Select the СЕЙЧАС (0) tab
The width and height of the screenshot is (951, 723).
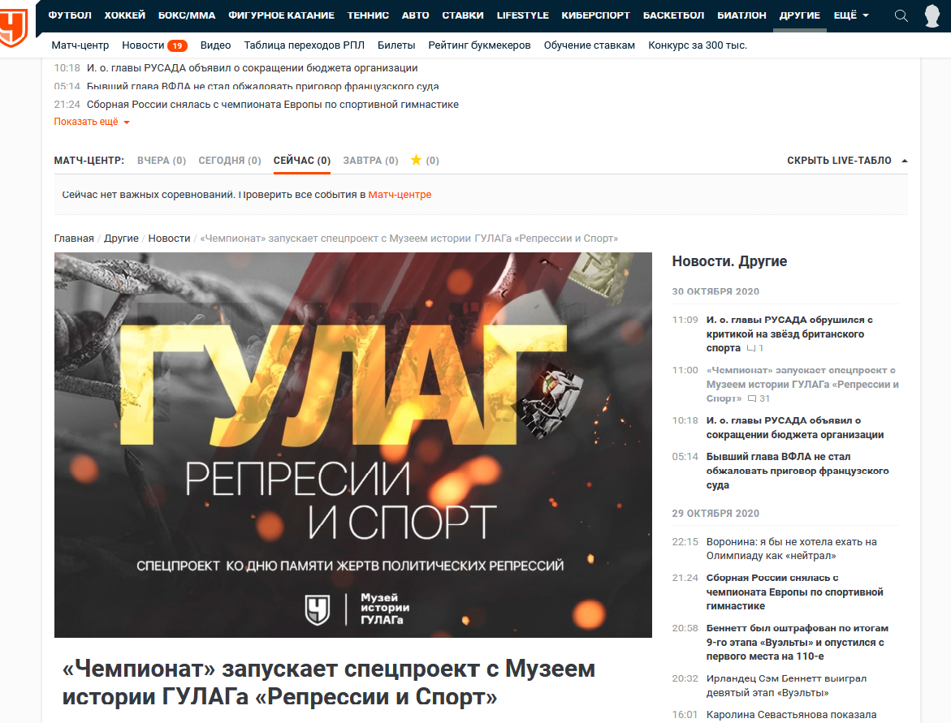[x=302, y=161]
